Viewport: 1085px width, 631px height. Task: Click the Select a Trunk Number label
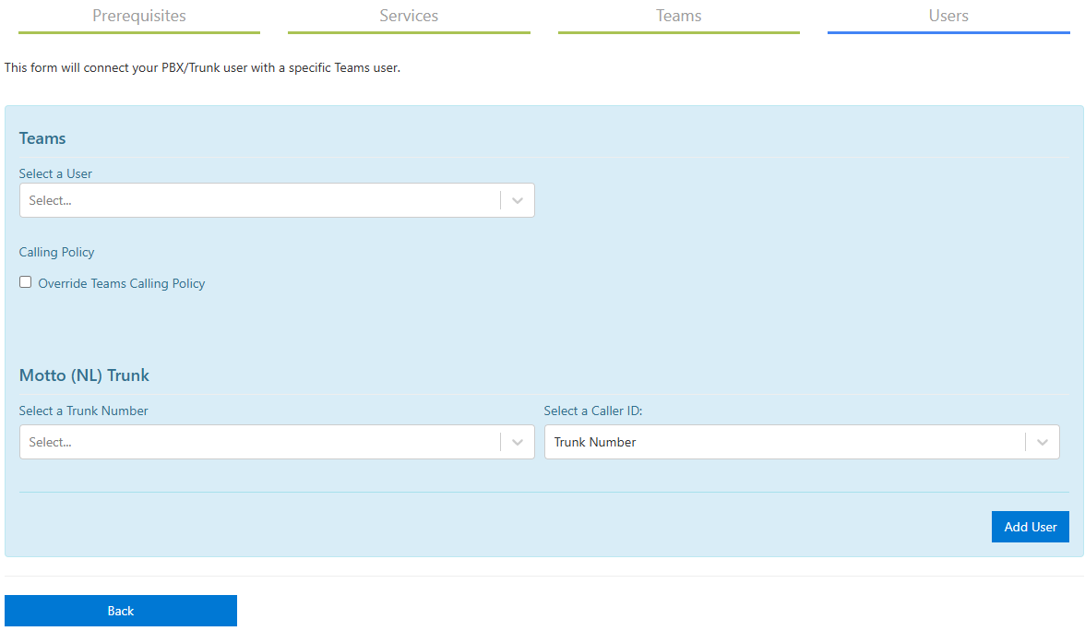[84, 411]
